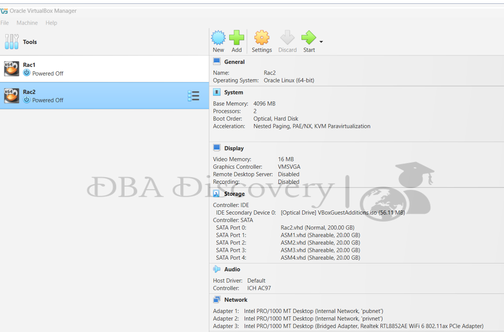This screenshot has height=332, width=504.
Task: Click the ASM3.vhd shareable disk entry
Action: [320, 250]
